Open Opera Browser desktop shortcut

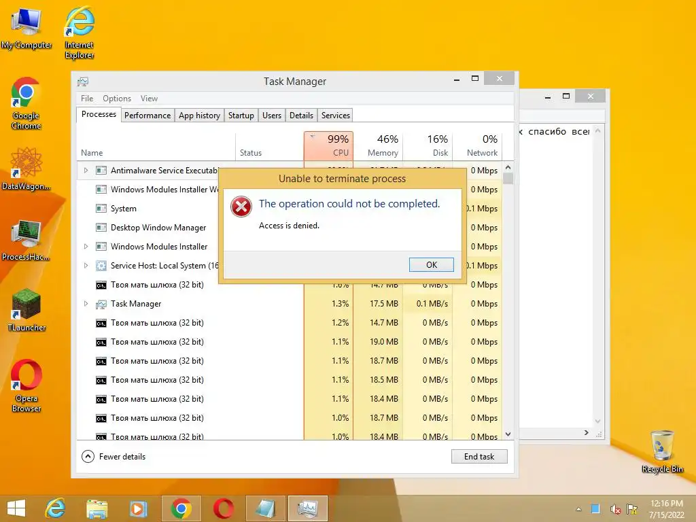[x=27, y=386]
